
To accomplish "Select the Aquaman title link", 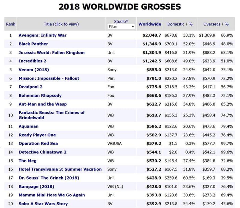I will point(28,126).
